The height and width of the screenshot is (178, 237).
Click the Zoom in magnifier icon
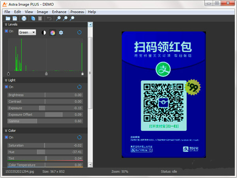pos(58,18)
